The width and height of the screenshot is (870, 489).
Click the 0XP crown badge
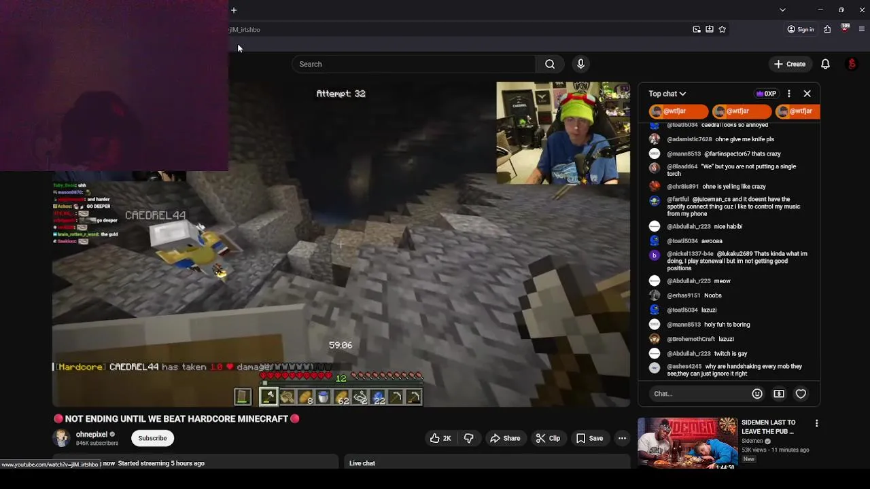pyautogui.click(x=766, y=94)
